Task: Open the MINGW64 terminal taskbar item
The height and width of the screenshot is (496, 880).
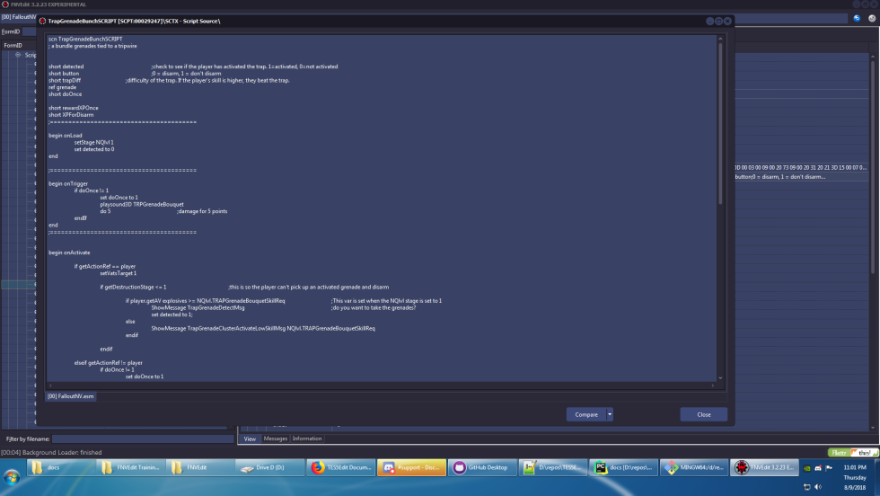Action: tap(694, 467)
